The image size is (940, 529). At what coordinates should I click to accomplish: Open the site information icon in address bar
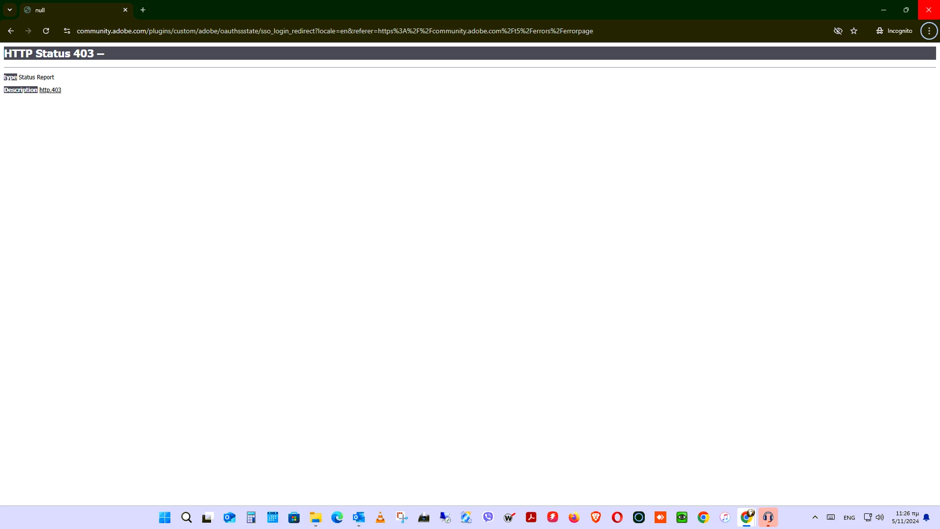coord(67,31)
